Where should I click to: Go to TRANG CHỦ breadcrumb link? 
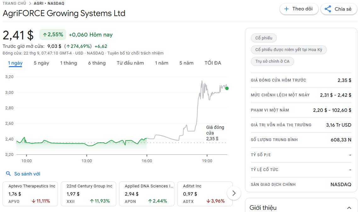click(x=14, y=3)
